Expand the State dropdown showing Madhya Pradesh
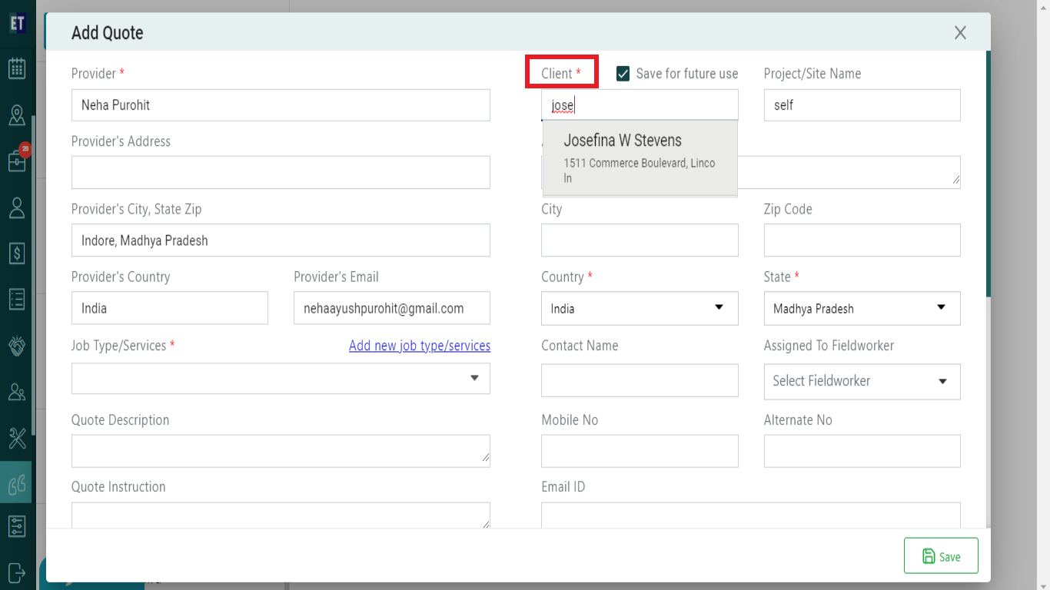 [862, 308]
